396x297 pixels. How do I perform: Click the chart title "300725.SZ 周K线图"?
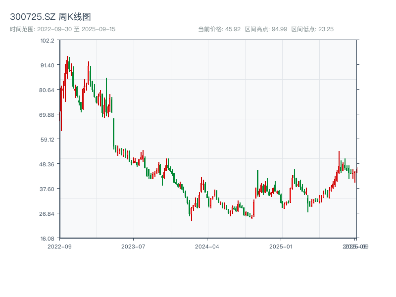click(x=50, y=17)
